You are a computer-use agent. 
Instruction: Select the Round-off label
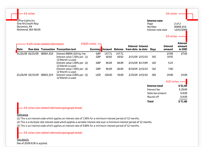153,97
